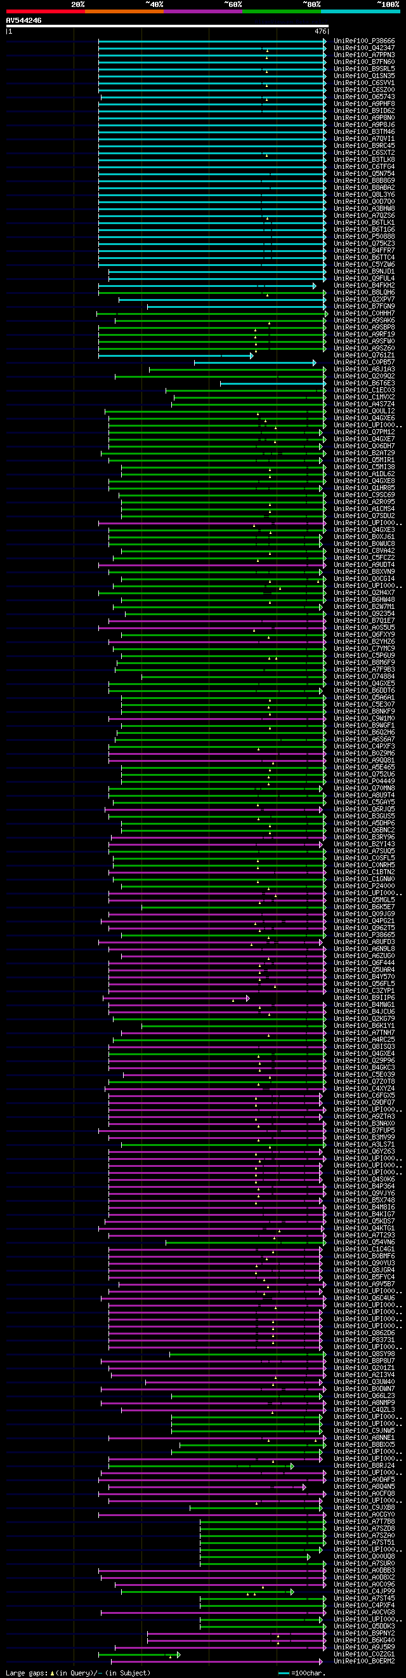Image resolution: width=406 pixels, height=1678 pixels.
Task: Open the UniRef100_P38666 hit label
Action: (x=364, y=41)
